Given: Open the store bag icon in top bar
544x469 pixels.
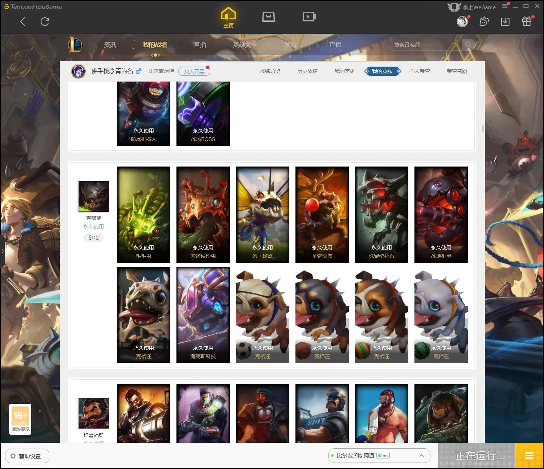Looking at the screenshot, I should [269, 17].
